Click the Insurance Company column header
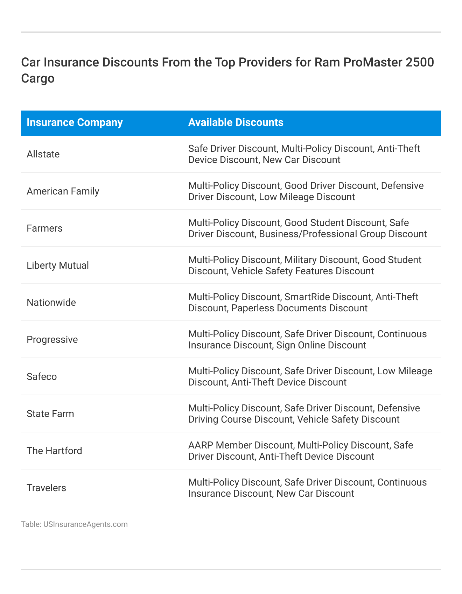462x594 pixels. [x=75, y=122]
